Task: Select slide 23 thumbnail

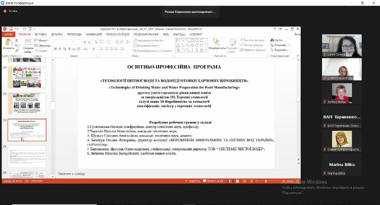Action: coord(27,104)
